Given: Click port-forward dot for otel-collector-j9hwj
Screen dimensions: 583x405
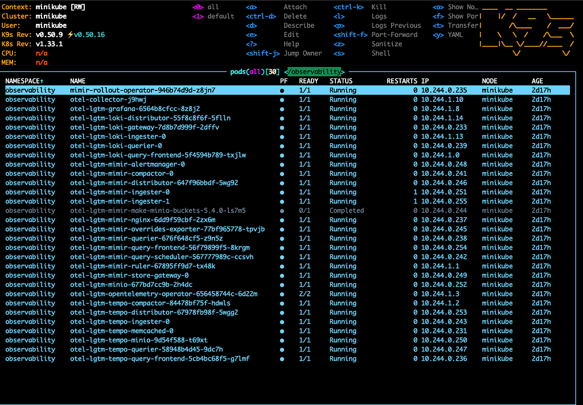Looking at the screenshot, I should coord(282,100).
